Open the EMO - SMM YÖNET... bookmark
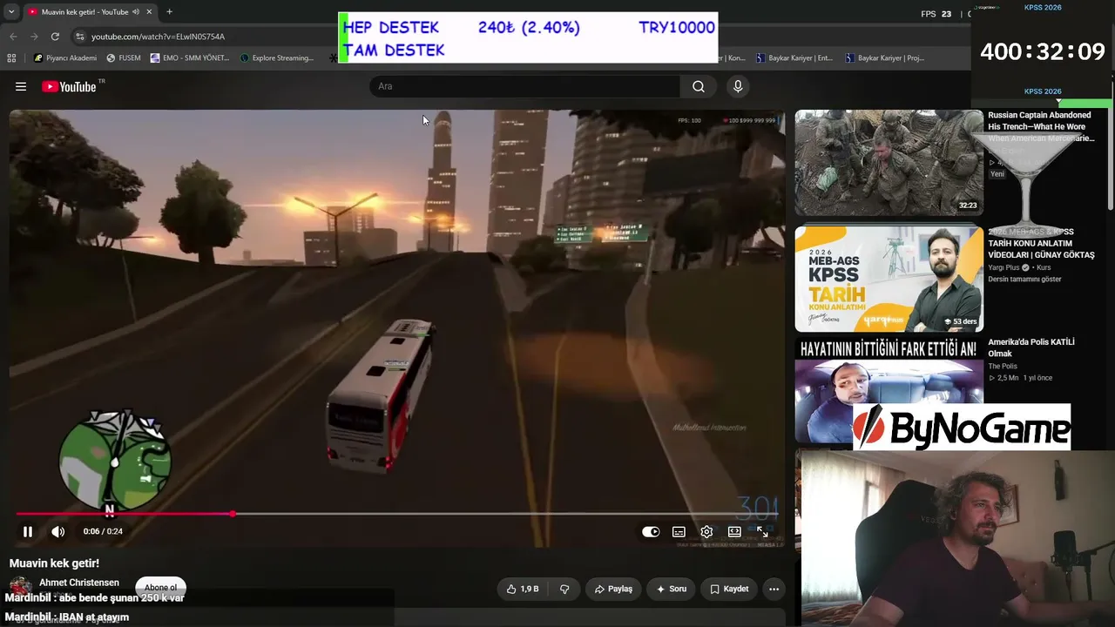 pyautogui.click(x=190, y=58)
